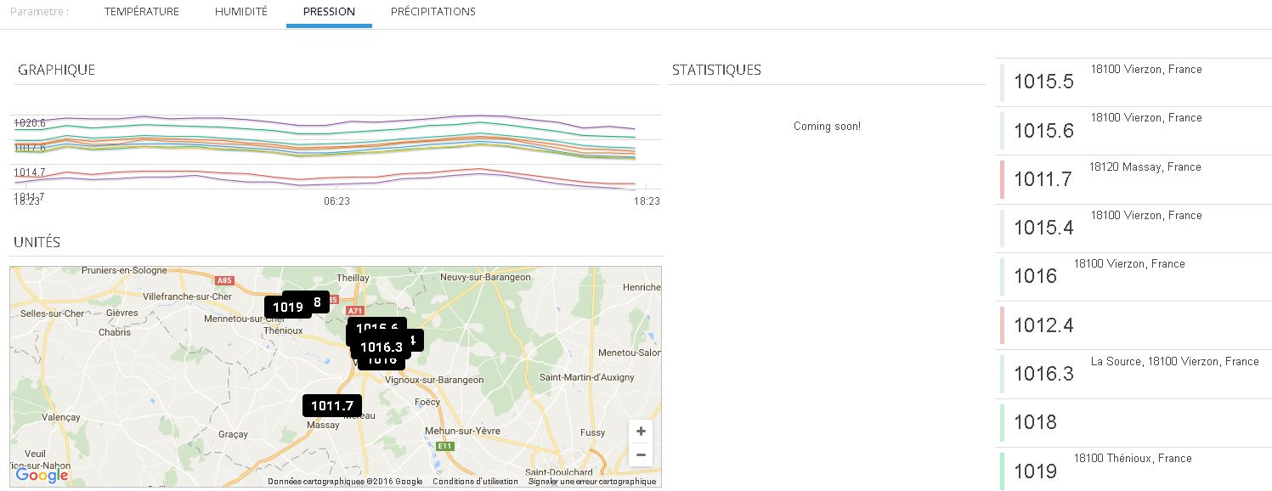Screen dimensions: 1272x491
Task: Click the 1016.3 map marker
Action: [381, 347]
